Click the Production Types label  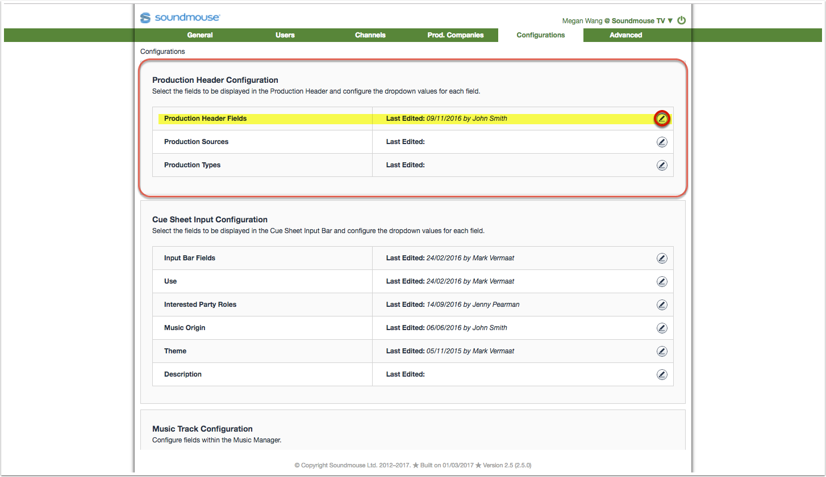coord(193,165)
